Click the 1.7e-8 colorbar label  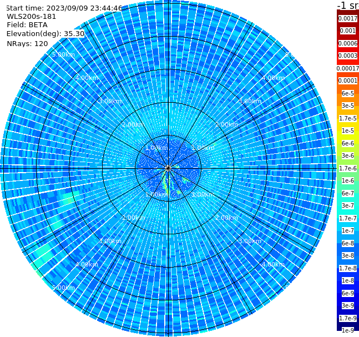348,268
